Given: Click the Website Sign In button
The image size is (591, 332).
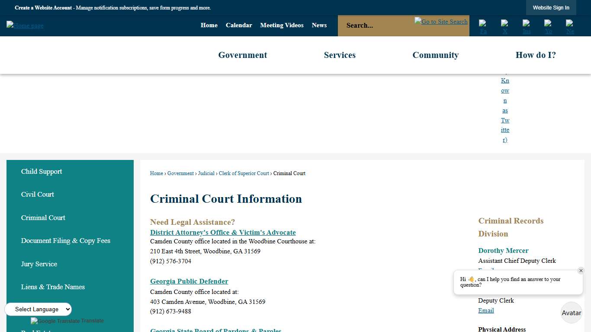Looking at the screenshot, I should [551, 7].
